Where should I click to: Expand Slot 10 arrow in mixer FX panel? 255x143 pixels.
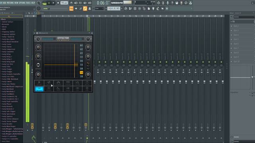[231, 62]
